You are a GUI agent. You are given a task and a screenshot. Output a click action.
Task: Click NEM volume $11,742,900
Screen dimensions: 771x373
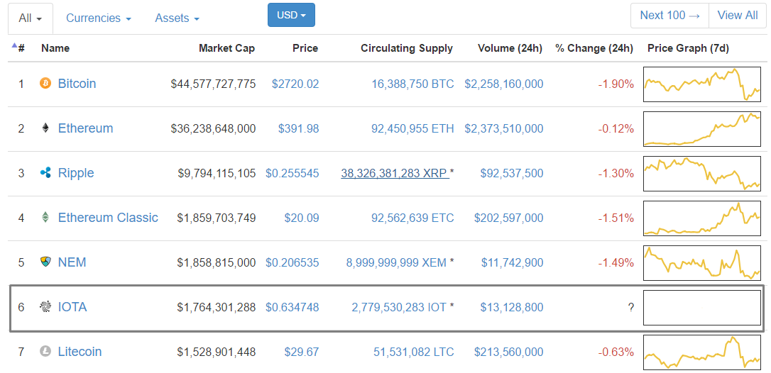click(x=513, y=263)
